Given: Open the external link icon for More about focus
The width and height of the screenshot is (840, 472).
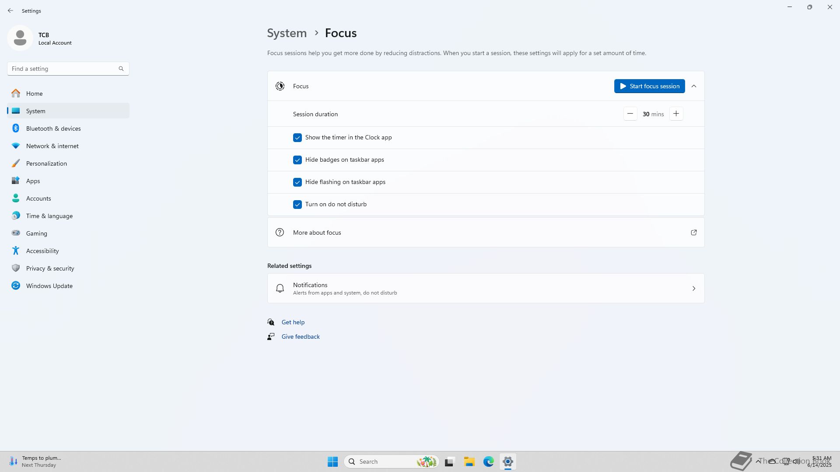Looking at the screenshot, I should pyautogui.click(x=693, y=233).
